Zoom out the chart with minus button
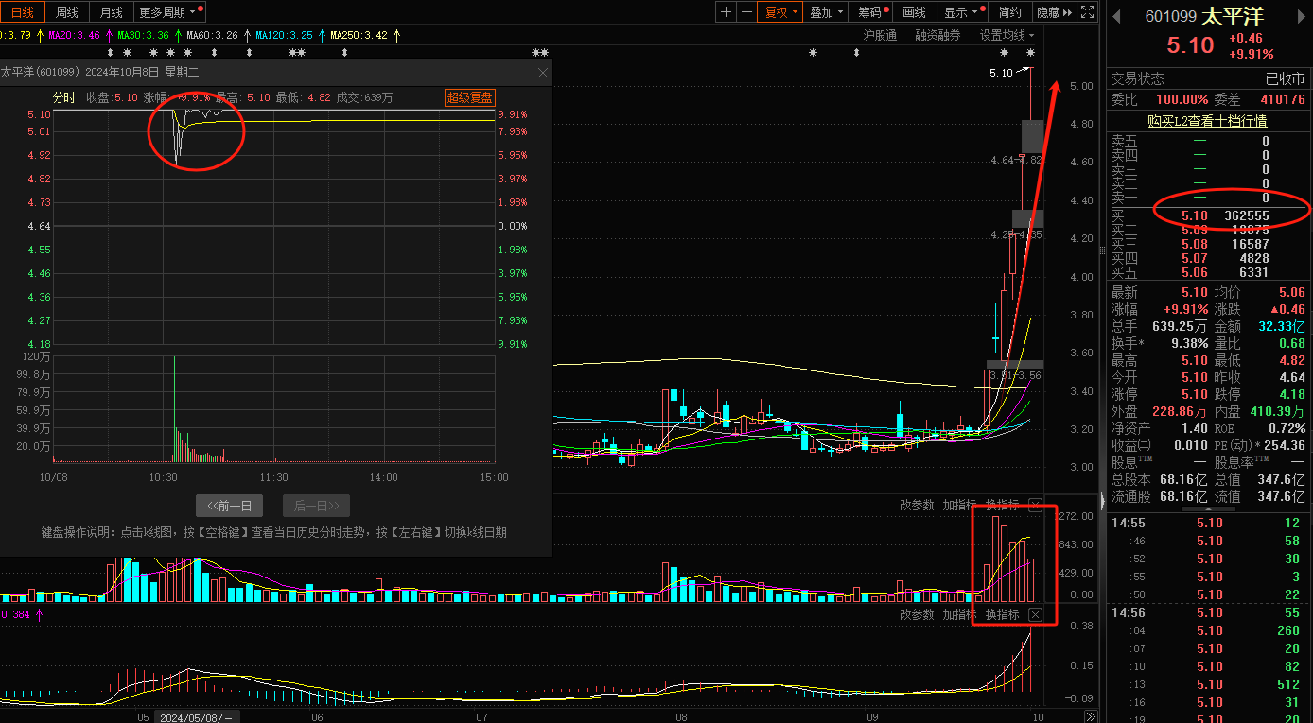 (747, 12)
